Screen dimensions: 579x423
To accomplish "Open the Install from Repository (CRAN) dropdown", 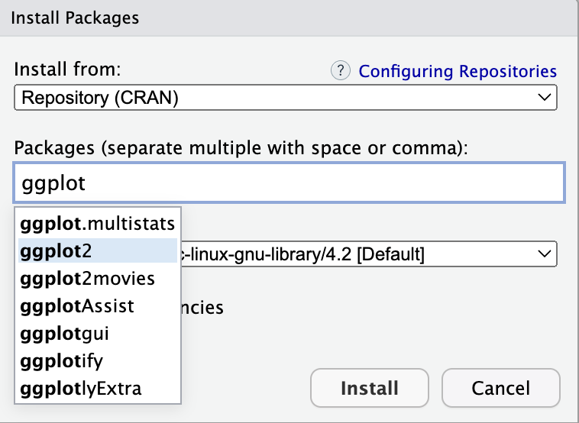I will (286, 98).
